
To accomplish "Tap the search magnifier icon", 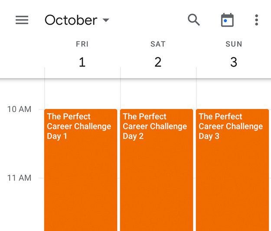I will tap(194, 20).
